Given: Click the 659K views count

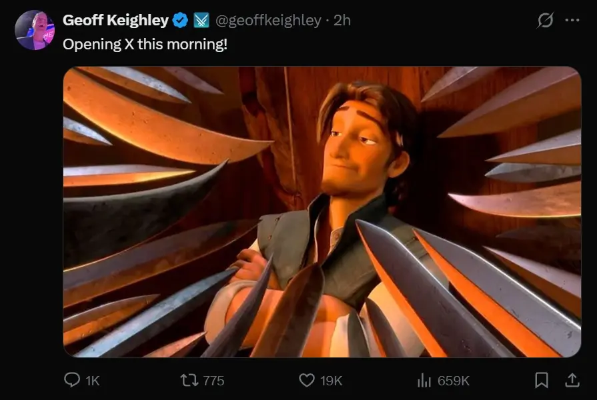Looking at the screenshot, I should 452,380.
